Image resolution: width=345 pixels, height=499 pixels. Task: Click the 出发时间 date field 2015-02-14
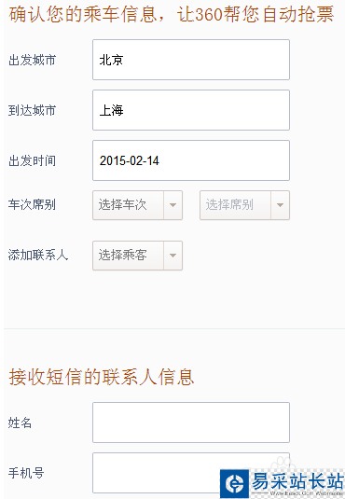tap(191, 160)
